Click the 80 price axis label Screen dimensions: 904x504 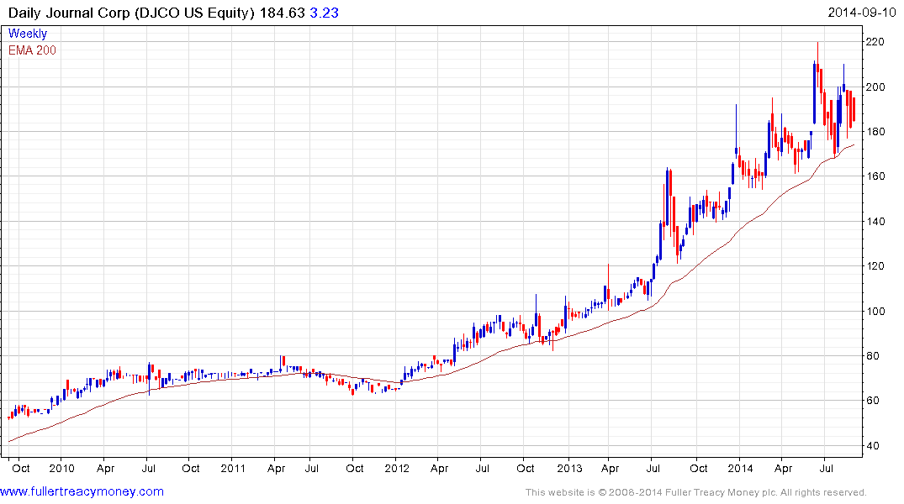coord(872,356)
